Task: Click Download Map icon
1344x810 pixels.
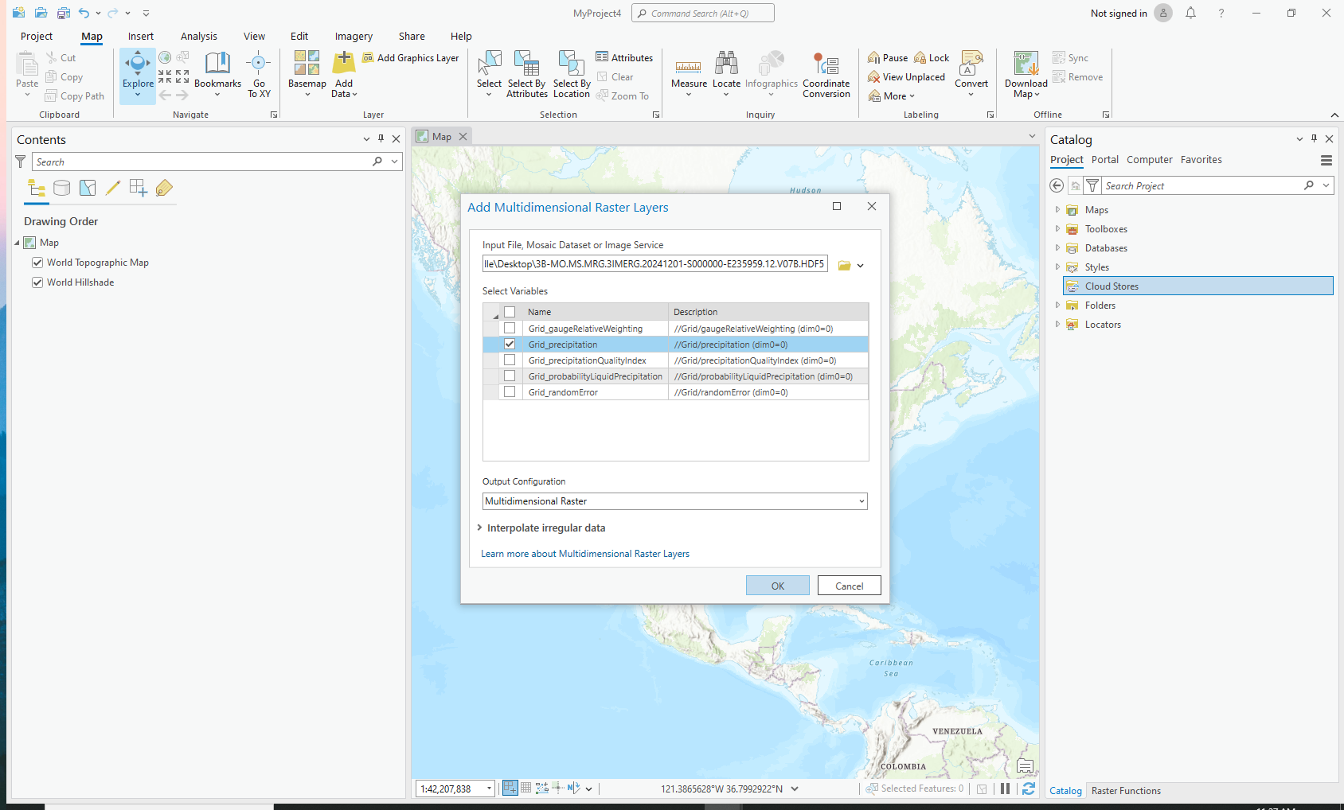Action: click(x=1026, y=64)
